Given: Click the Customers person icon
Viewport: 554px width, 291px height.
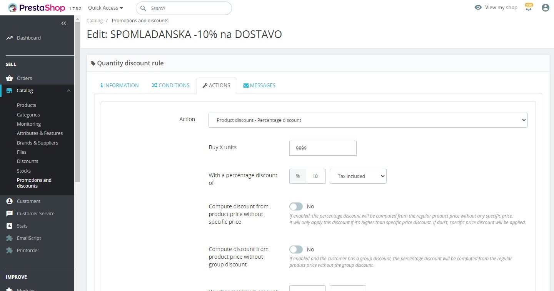Looking at the screenshot, I should coord(10,201).
